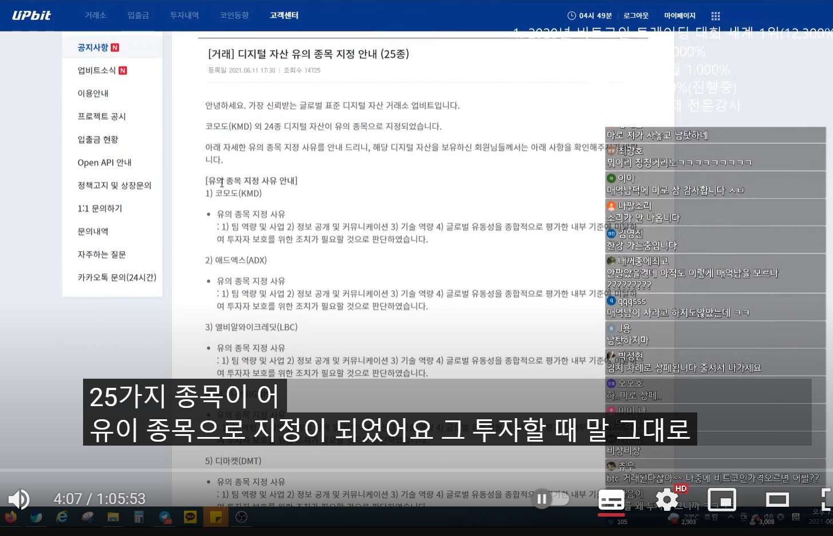Click chat user 내꺼중에최고 avatar
The width and height of the screenshot is (833, 536).
[611, 261]
